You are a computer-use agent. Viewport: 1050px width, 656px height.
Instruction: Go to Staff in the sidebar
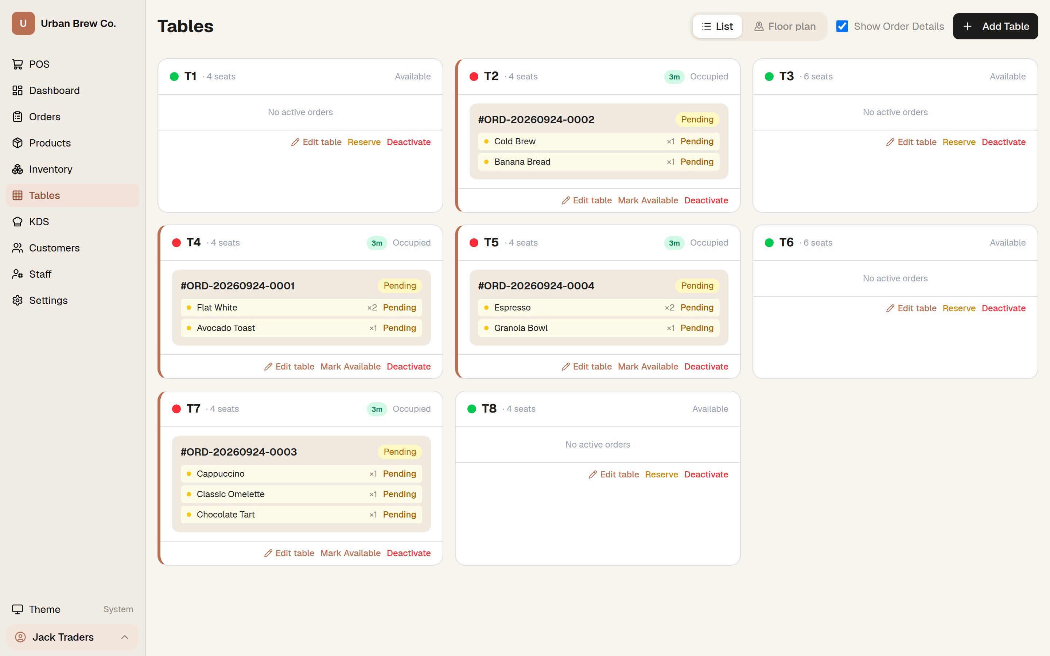tap(73, 274)
